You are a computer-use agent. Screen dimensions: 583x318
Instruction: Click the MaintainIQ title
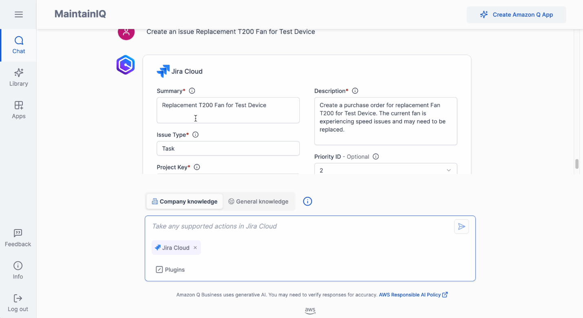pos(80,14)
